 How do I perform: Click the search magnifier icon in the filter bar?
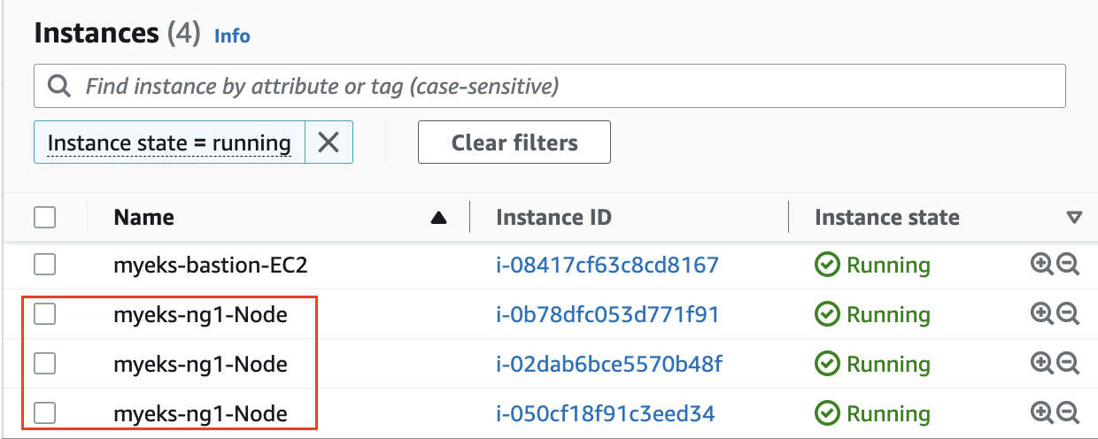59,87
